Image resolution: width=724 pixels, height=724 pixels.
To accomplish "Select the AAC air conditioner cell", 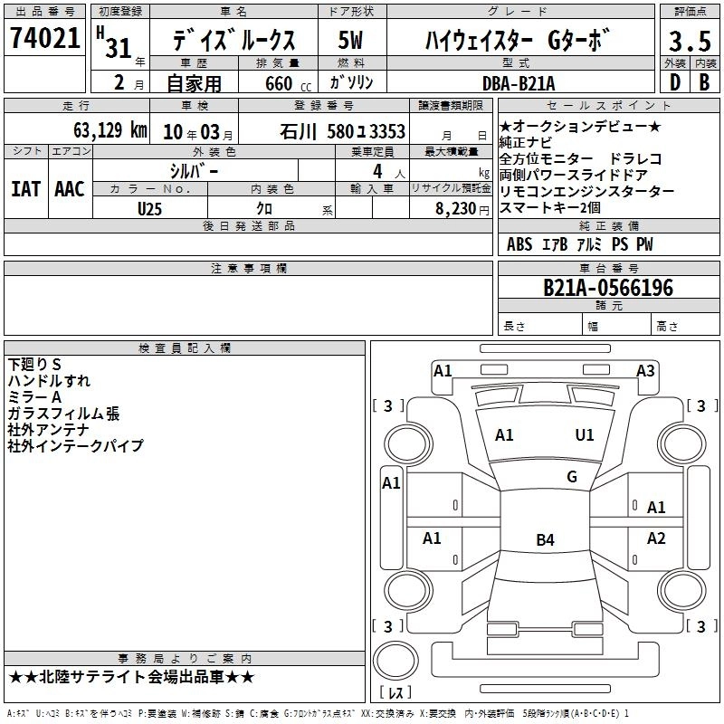I will [x=69, y=188].
